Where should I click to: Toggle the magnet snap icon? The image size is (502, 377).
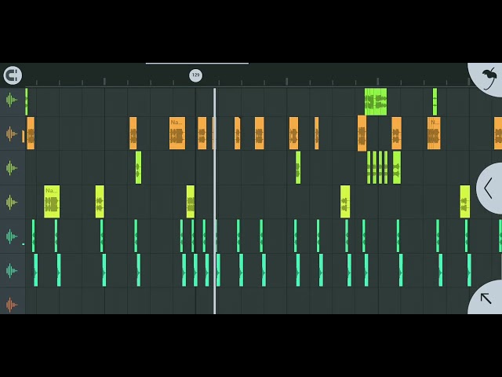[13, 75]
